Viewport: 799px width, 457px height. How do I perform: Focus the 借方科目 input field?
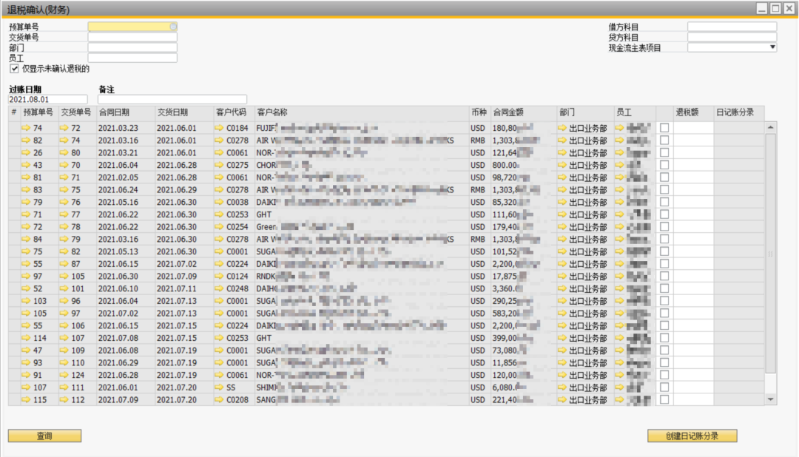(x=732, y=27)
